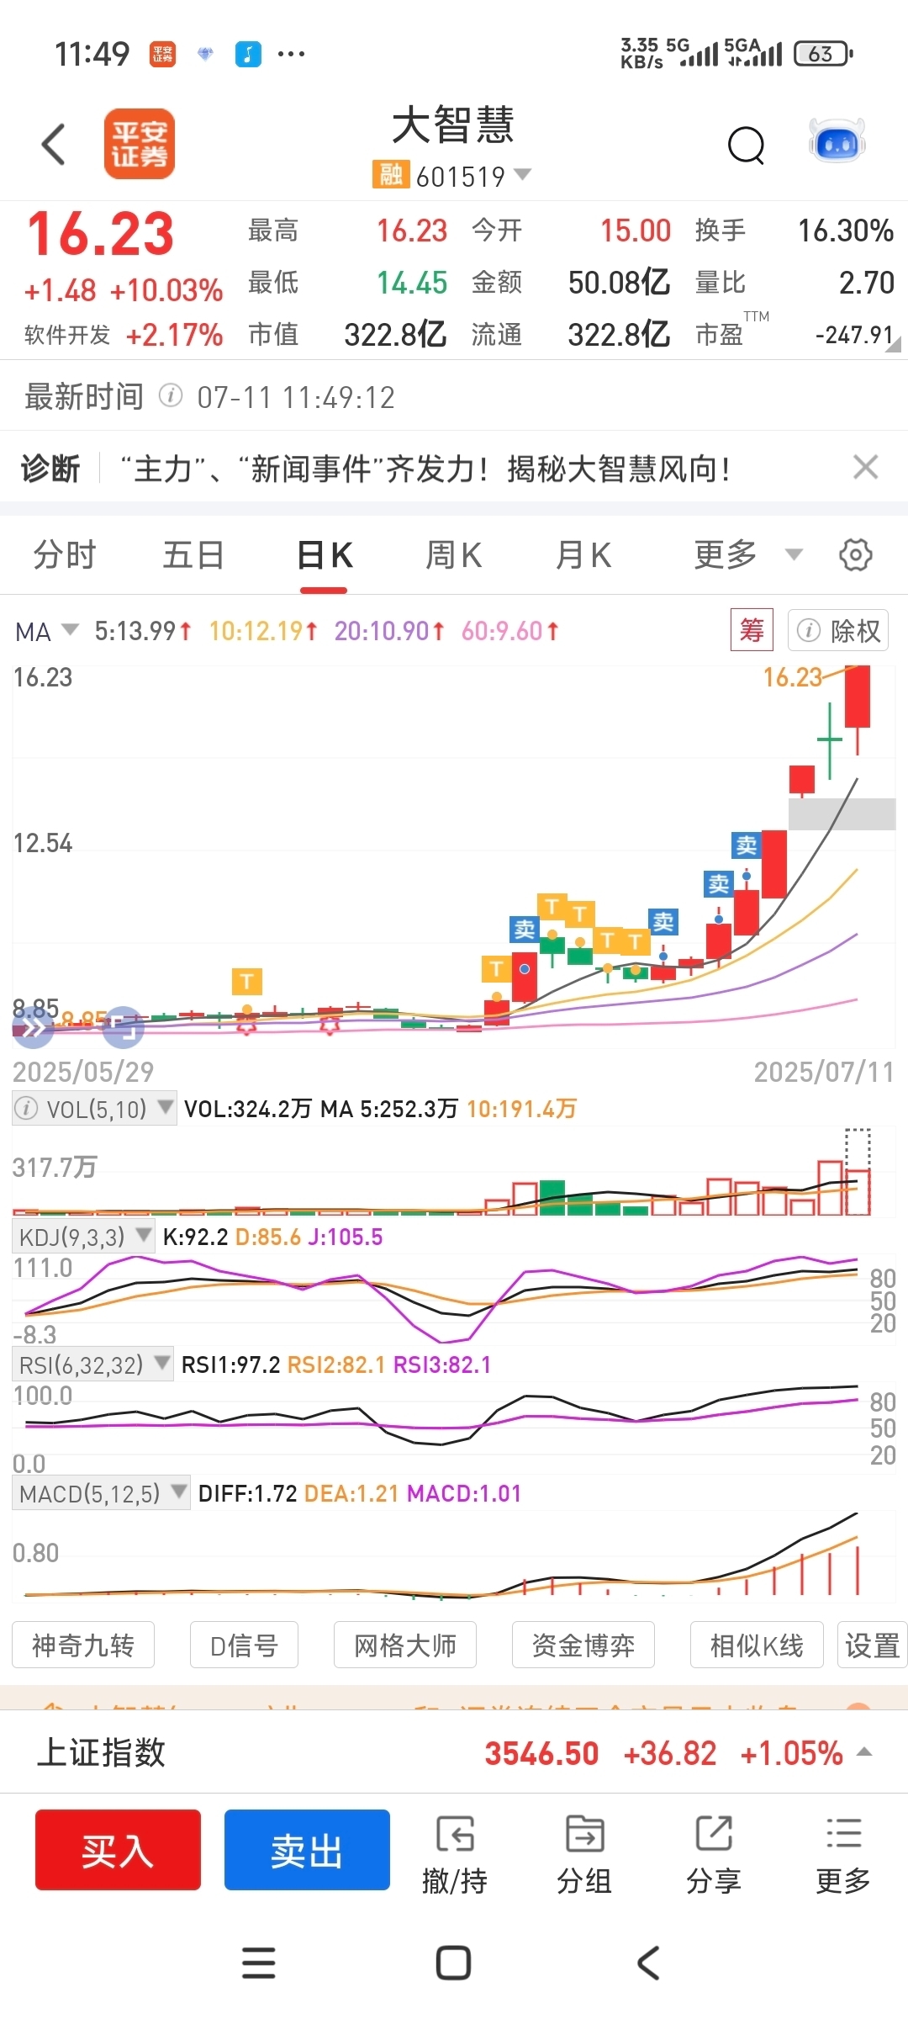The image size is (908, 2019).
Task: Open MACD(5,12,5) indicator dropdown
Action: [102, 1493]
